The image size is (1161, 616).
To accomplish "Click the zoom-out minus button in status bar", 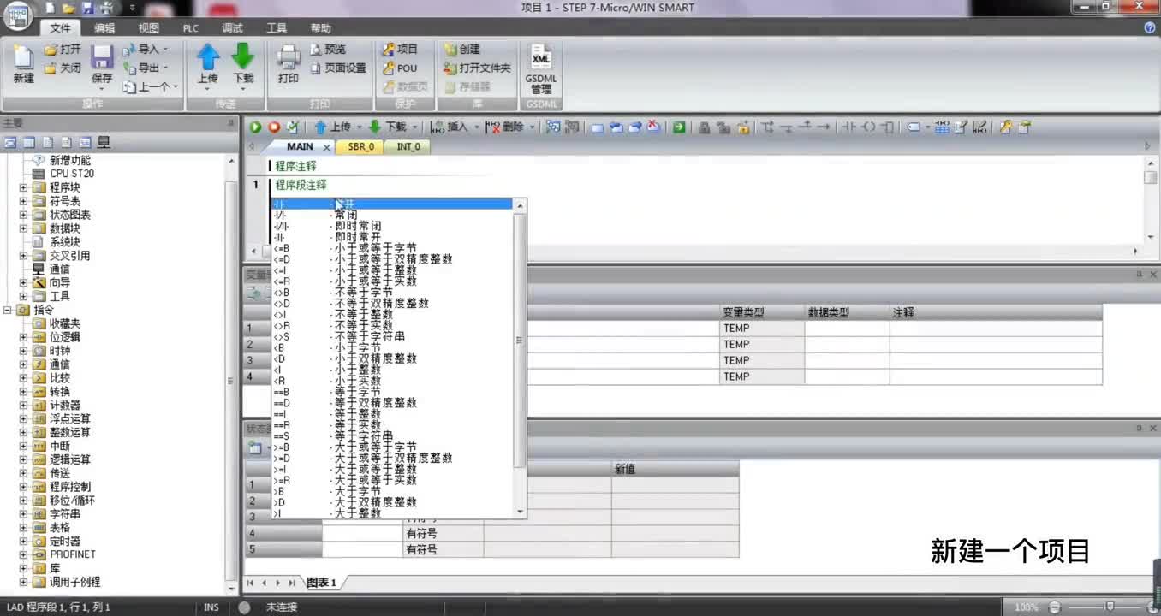I will [1054, 607].
